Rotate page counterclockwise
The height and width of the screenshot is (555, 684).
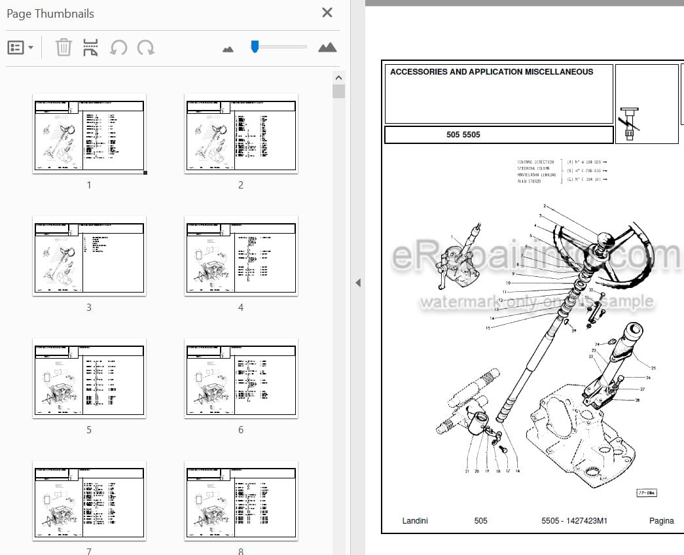tap(118, 48)
